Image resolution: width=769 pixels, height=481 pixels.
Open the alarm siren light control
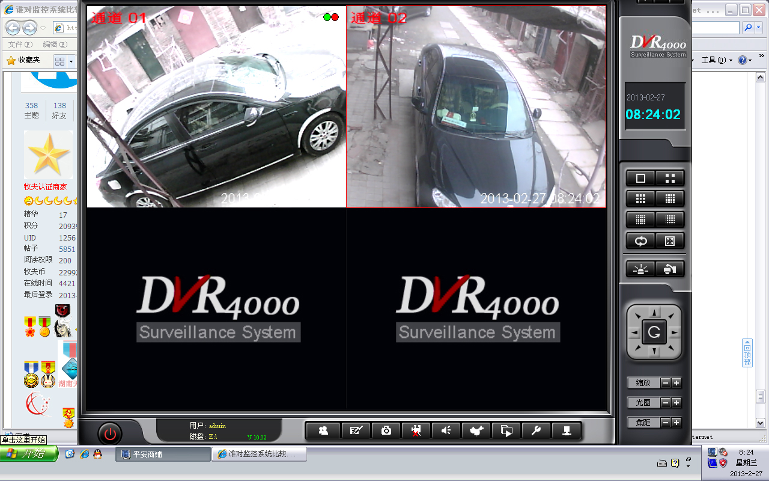coord(640,269)
